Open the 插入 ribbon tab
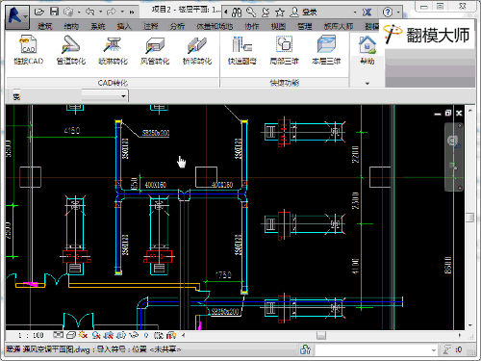Image resolution: width=481 pixels, height=361 pixels. point(124,26)
